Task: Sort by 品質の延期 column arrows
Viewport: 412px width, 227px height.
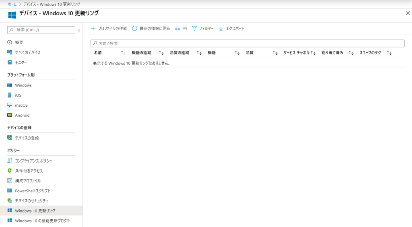Action: [199, 53]
